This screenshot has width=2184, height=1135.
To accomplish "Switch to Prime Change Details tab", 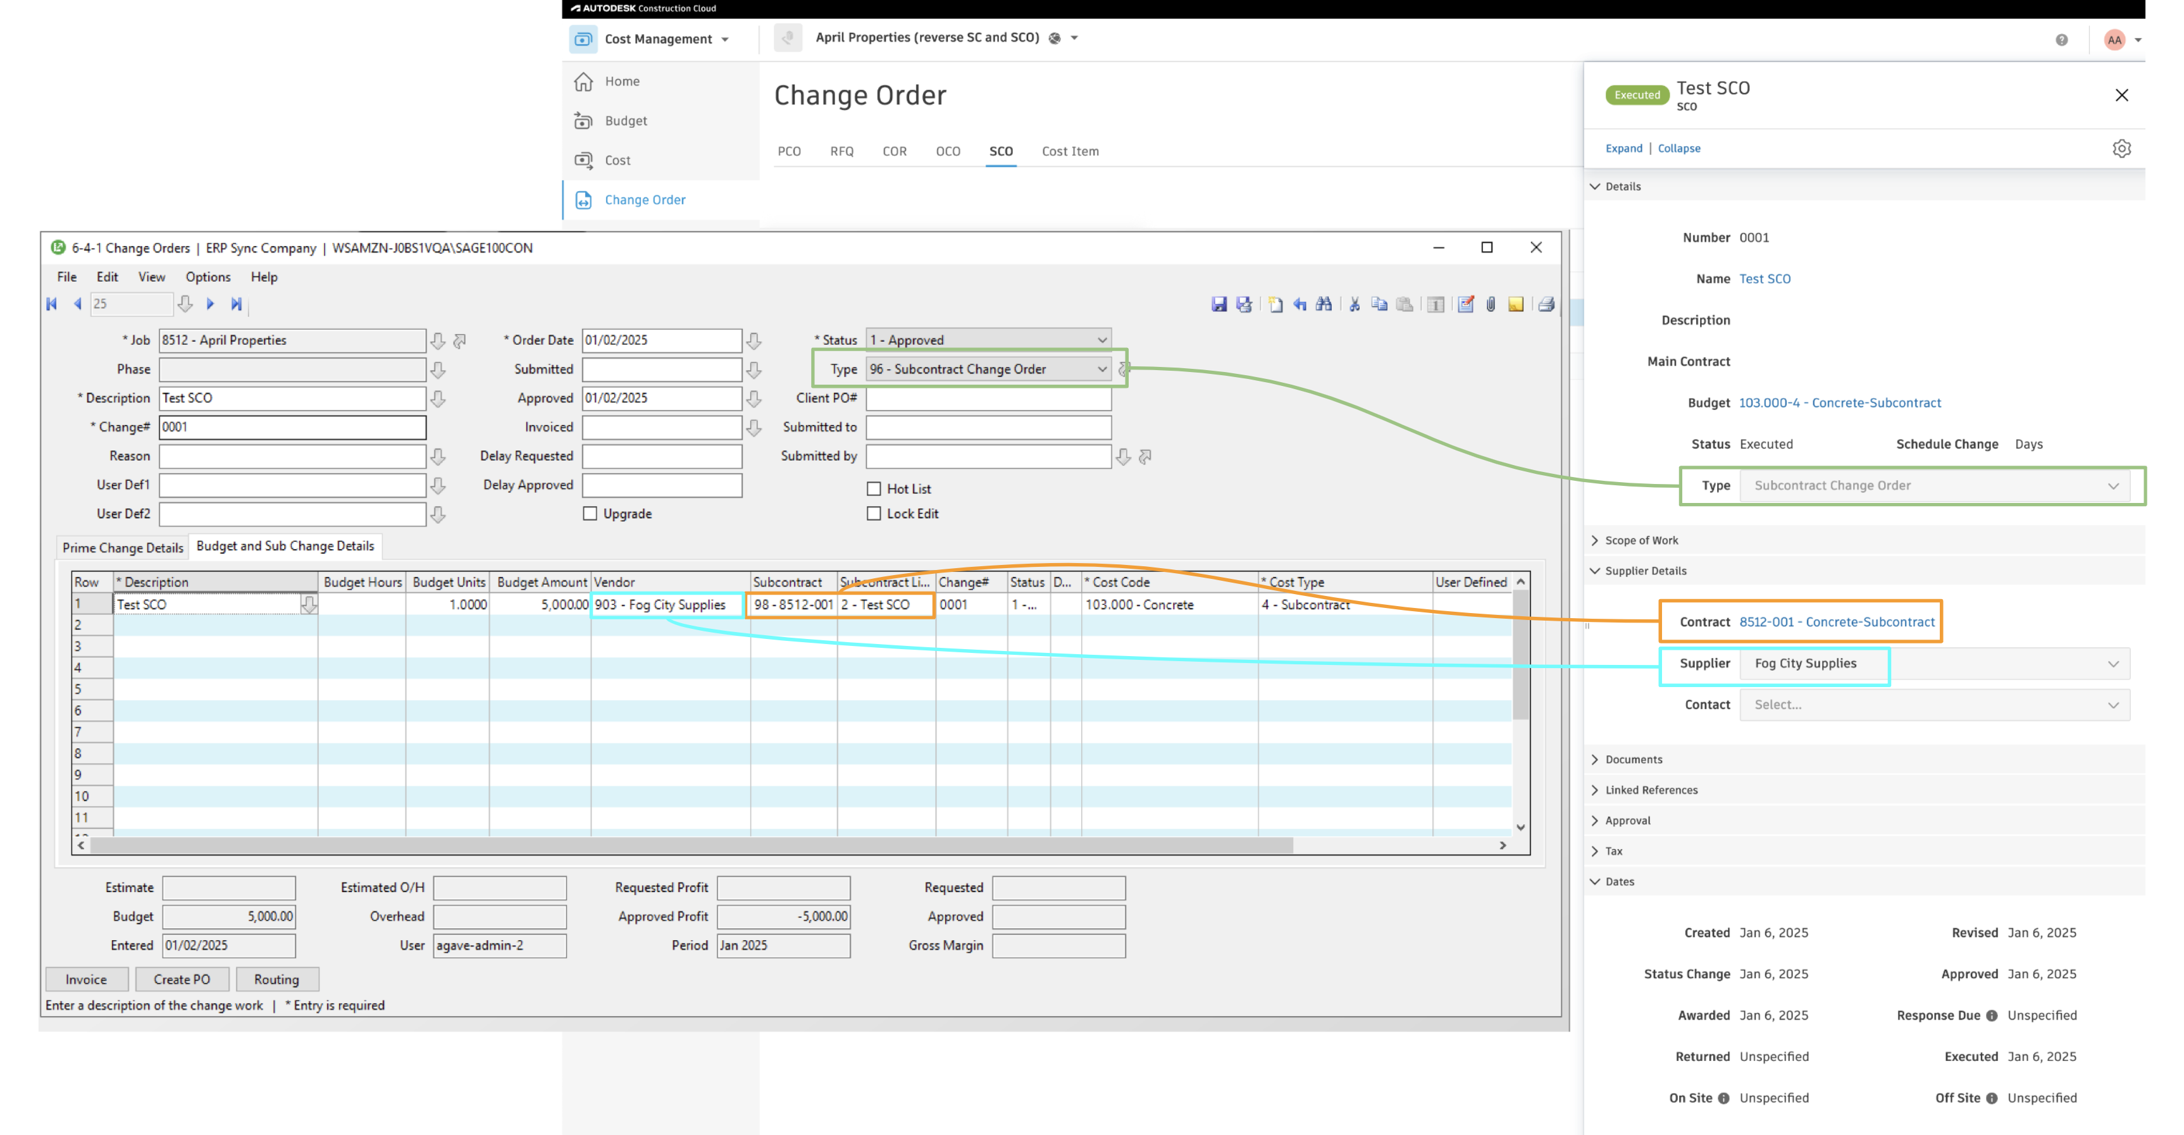I will 123,549.
